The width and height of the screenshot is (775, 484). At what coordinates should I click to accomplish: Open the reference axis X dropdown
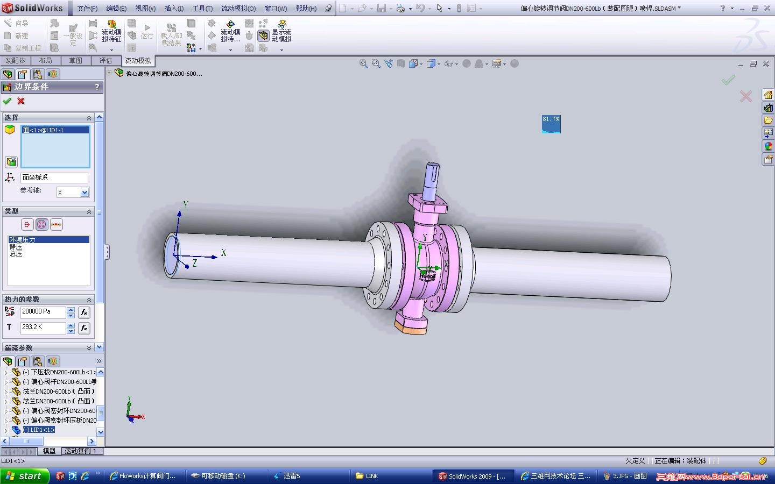point(84,193)
